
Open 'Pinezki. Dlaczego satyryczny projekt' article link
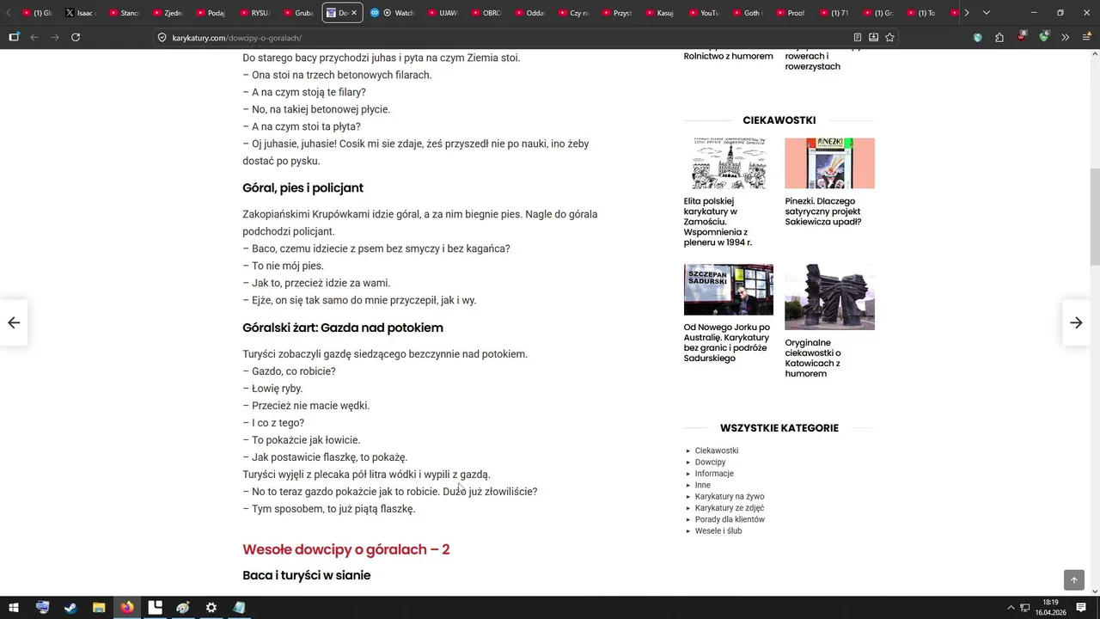click(x=823, y=211)
